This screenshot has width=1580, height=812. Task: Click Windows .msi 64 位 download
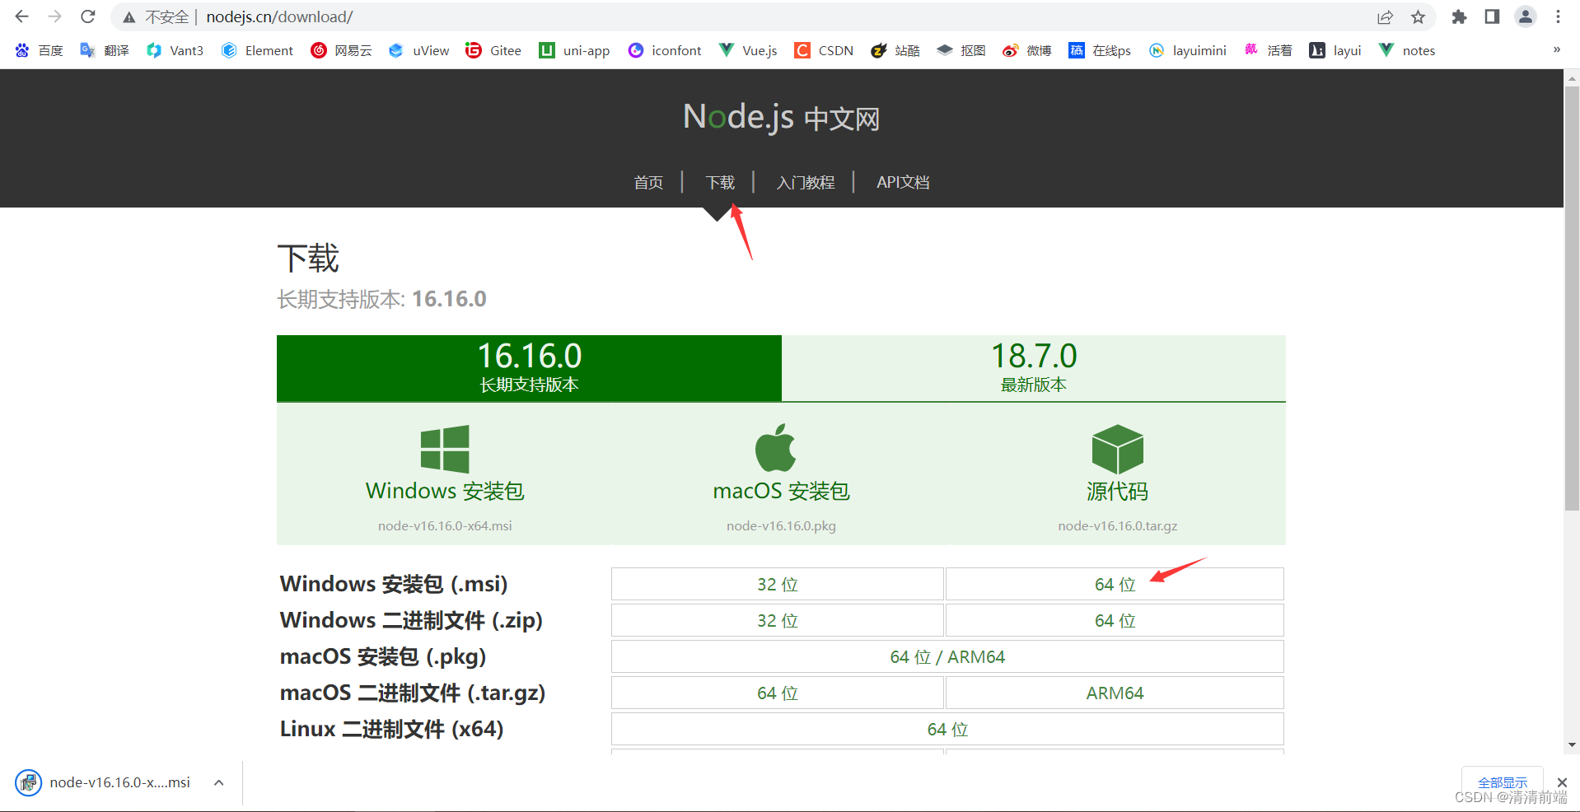pyautogui.click(x=1115, y=584)
